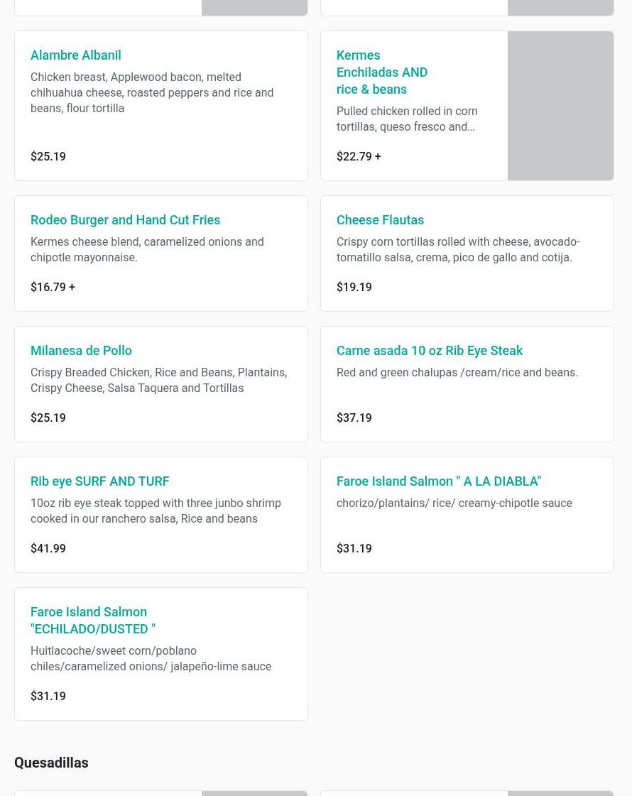
Task: Open Carne asada 10 oz Rib Eye Steak
Action: click(x=429, y=351)
